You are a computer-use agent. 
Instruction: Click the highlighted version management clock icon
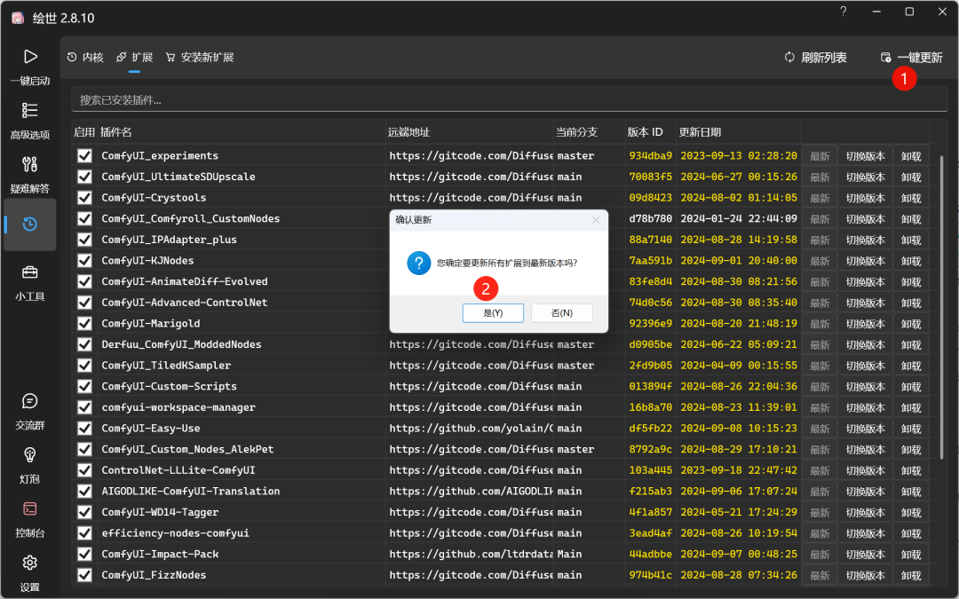[29, 224]
